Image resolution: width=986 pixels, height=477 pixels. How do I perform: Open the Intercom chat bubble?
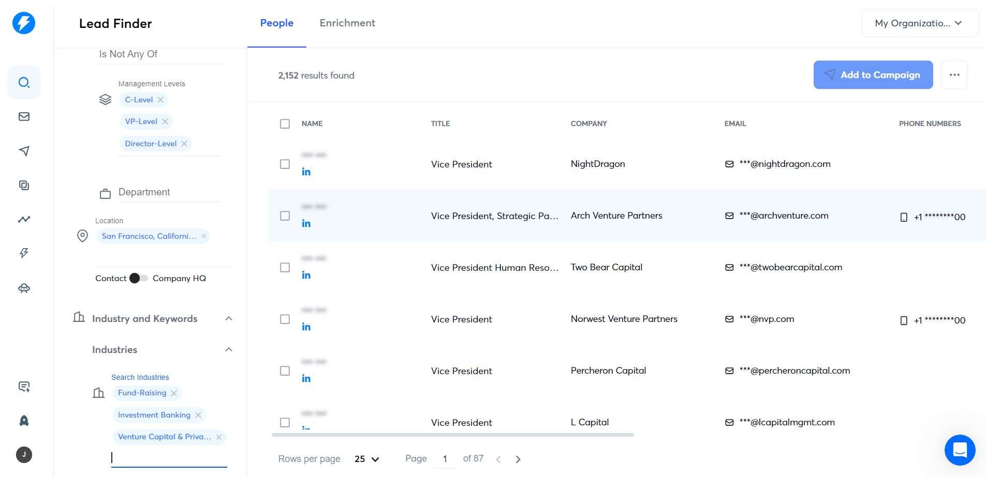point(960,450)
